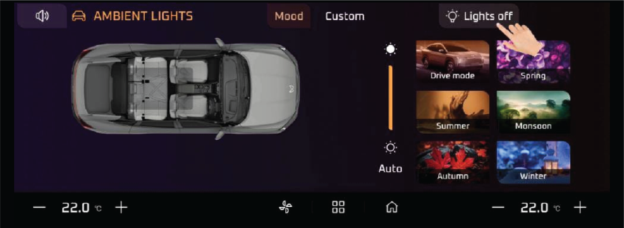Switch to the Mood tab
This screenshot has width=624, height=228.
pyautogui.click(x=289, y=16)
